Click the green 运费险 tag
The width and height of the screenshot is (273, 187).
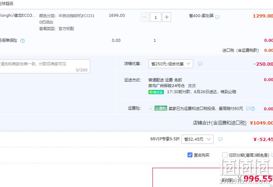tap(161, 108)
